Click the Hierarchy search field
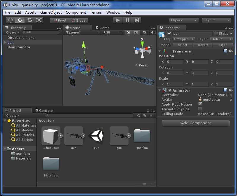The width and height of the screenshot is (237, 196). 41,32
